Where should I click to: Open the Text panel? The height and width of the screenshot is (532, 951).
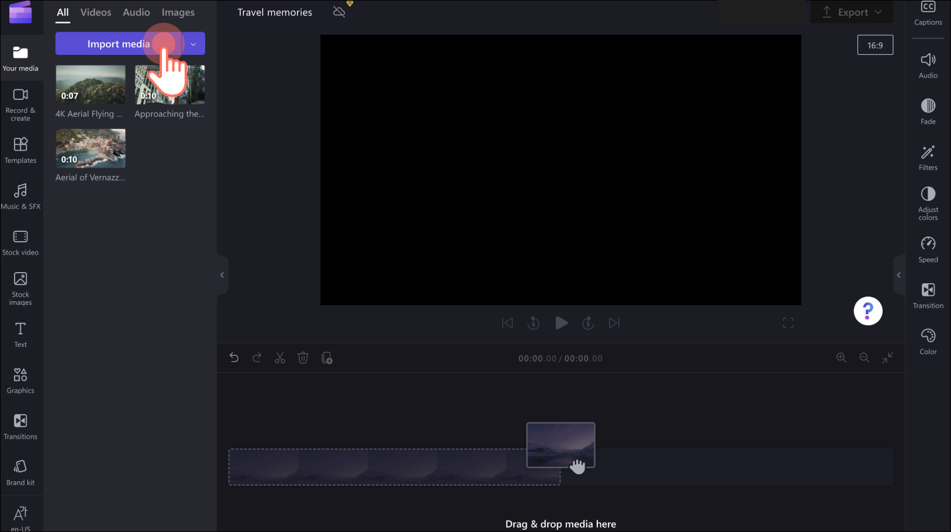[x=20, y=335]
